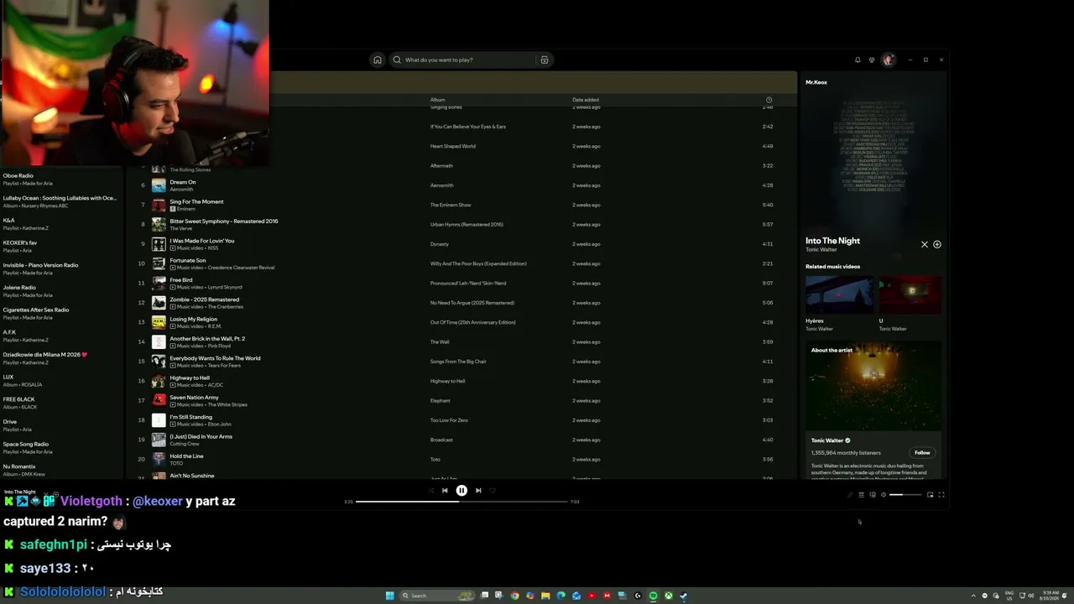1074x604 pixels.
Task: Open the album link The Wall
Action: click(x=440, y=342)
